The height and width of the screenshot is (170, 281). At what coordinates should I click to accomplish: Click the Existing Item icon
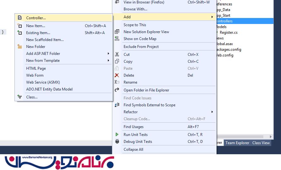(x=20, y=33)
